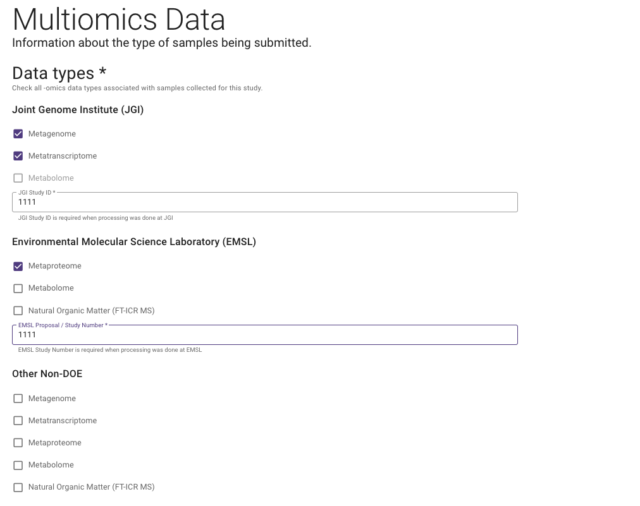
Task: Enable Metagenome under Other Non-DOE
Action: tap(18, 398)
